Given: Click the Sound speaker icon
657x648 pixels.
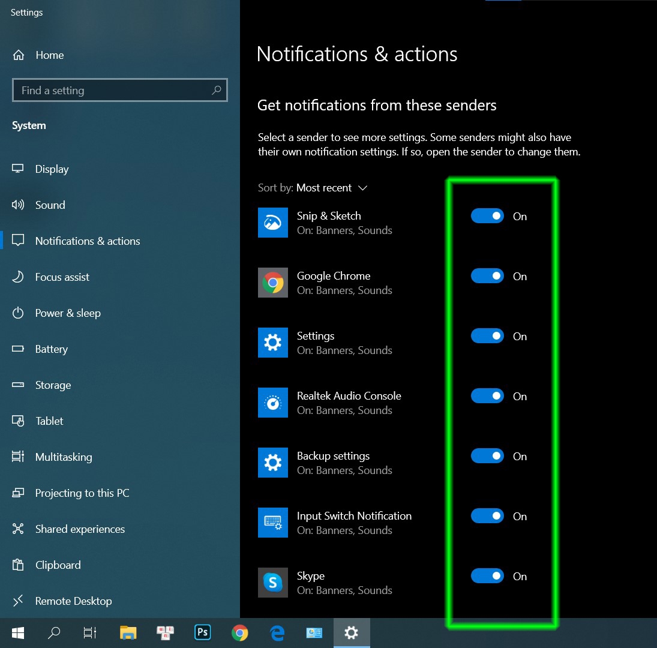Looking at the screenshot, I should tap(17, 205).
